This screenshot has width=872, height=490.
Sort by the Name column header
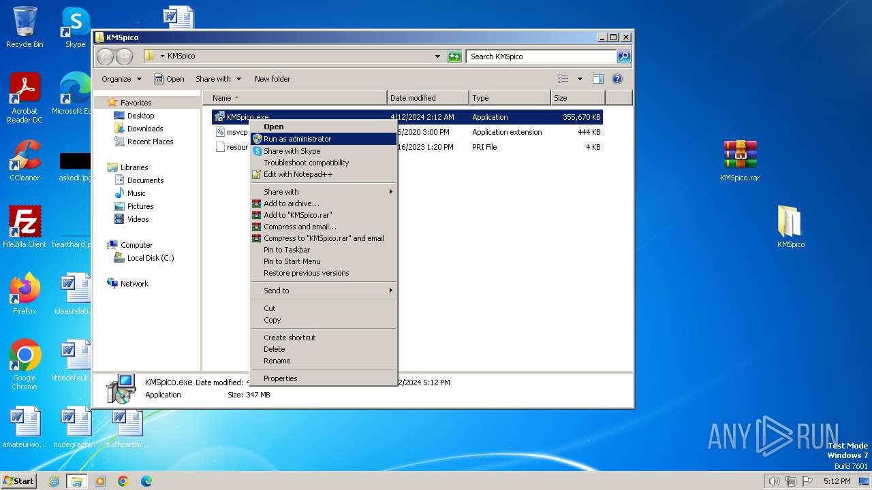294,98
